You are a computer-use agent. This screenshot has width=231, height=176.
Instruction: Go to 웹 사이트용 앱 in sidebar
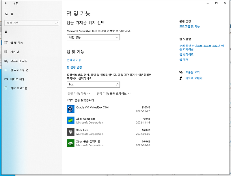click(x=19, y=70)
